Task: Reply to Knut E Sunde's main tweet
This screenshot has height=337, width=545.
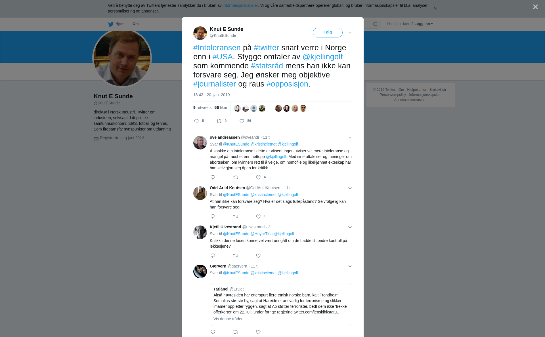Action: pyautogui.click(x=196, y=121)
